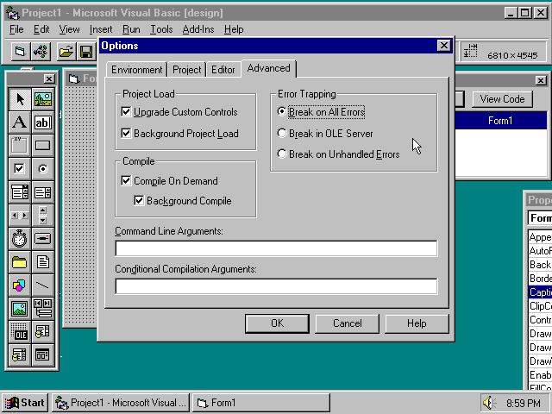Choose Break on Unhandled Errors
552x414 pixels.
pos(282,154)
